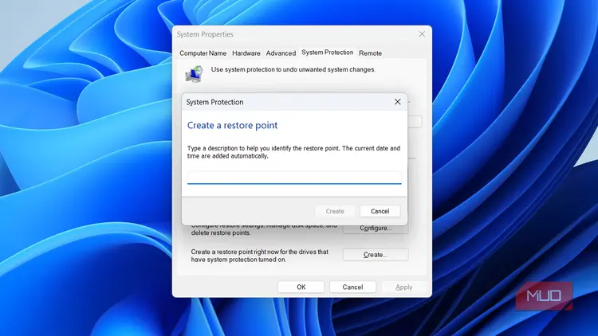Switch to the Computer Name tab
598x336 pixels.
pyautogui.click(x=203, y=53)
